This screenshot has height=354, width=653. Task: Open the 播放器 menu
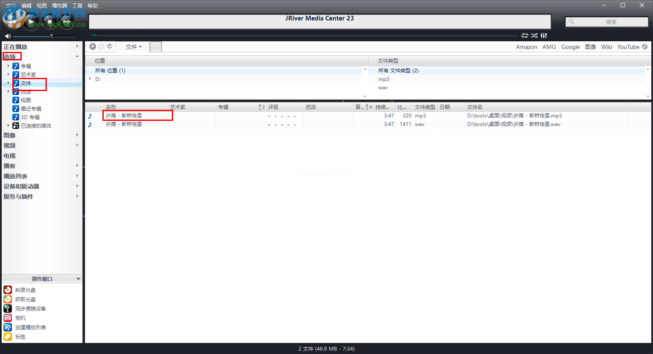point(60,6)
